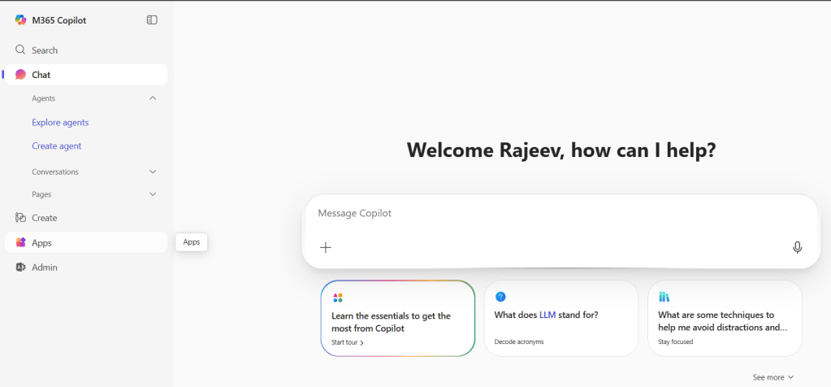Open Chat in the sidebar
Viewport: 831px width, 387px height.
pos(41,75)
